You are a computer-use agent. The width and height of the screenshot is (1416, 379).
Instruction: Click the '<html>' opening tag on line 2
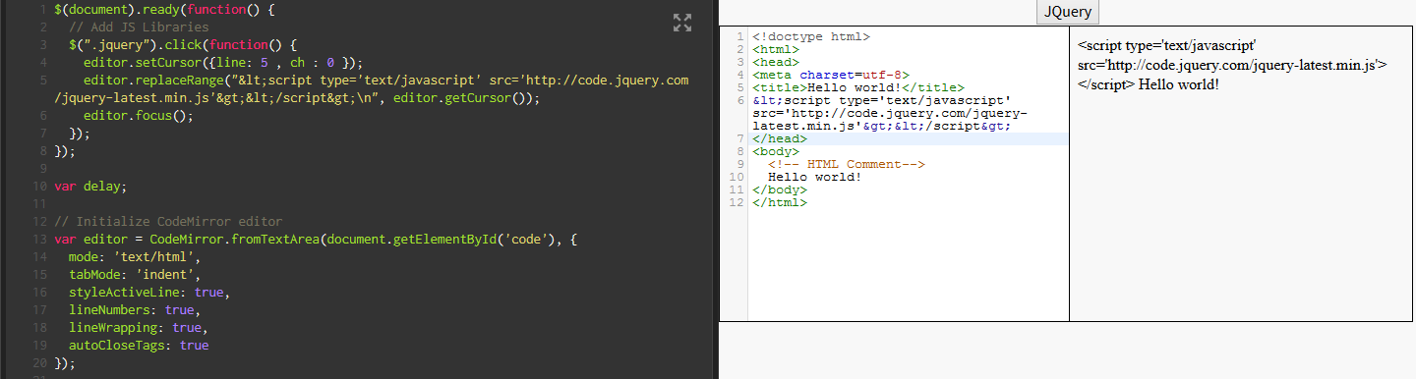click(776, 49)
